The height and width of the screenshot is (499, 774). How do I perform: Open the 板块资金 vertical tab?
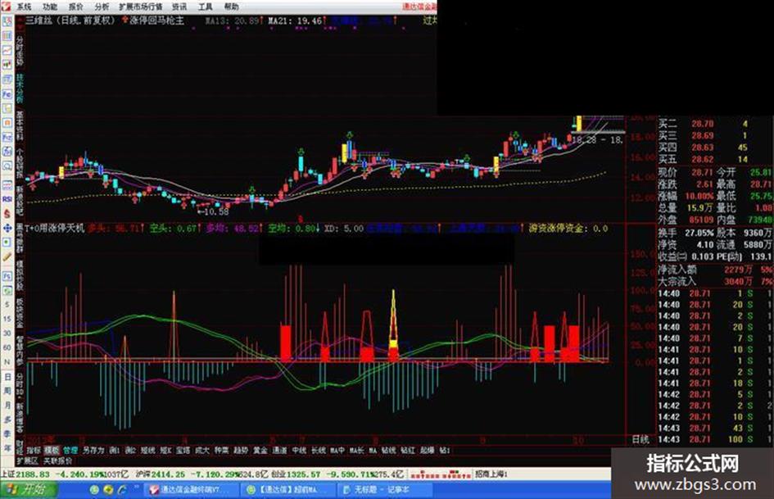tap(20, 314)
